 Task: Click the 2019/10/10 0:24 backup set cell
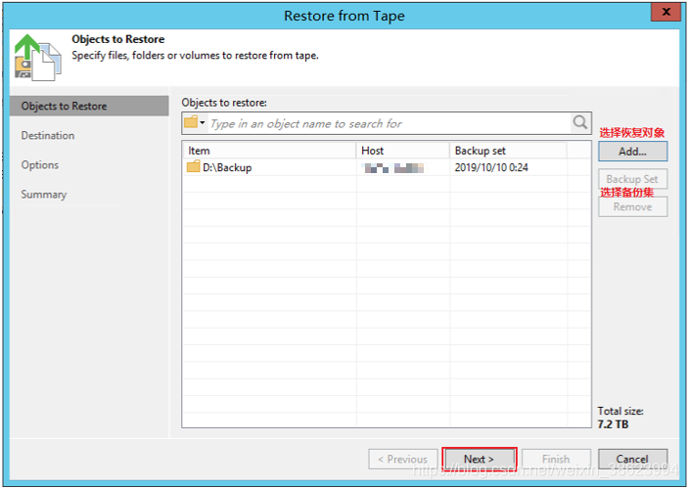coord(491,167)
